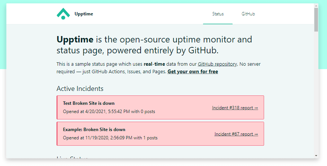Click Get your own for free
This screenshot has width=327, height=166.
tap(192, 71)
